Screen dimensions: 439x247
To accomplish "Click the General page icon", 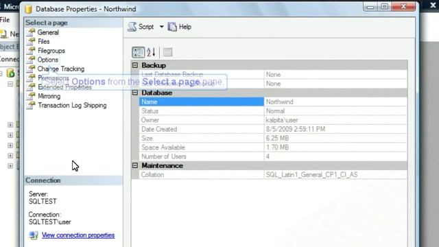I will click(x=31, y=32).
